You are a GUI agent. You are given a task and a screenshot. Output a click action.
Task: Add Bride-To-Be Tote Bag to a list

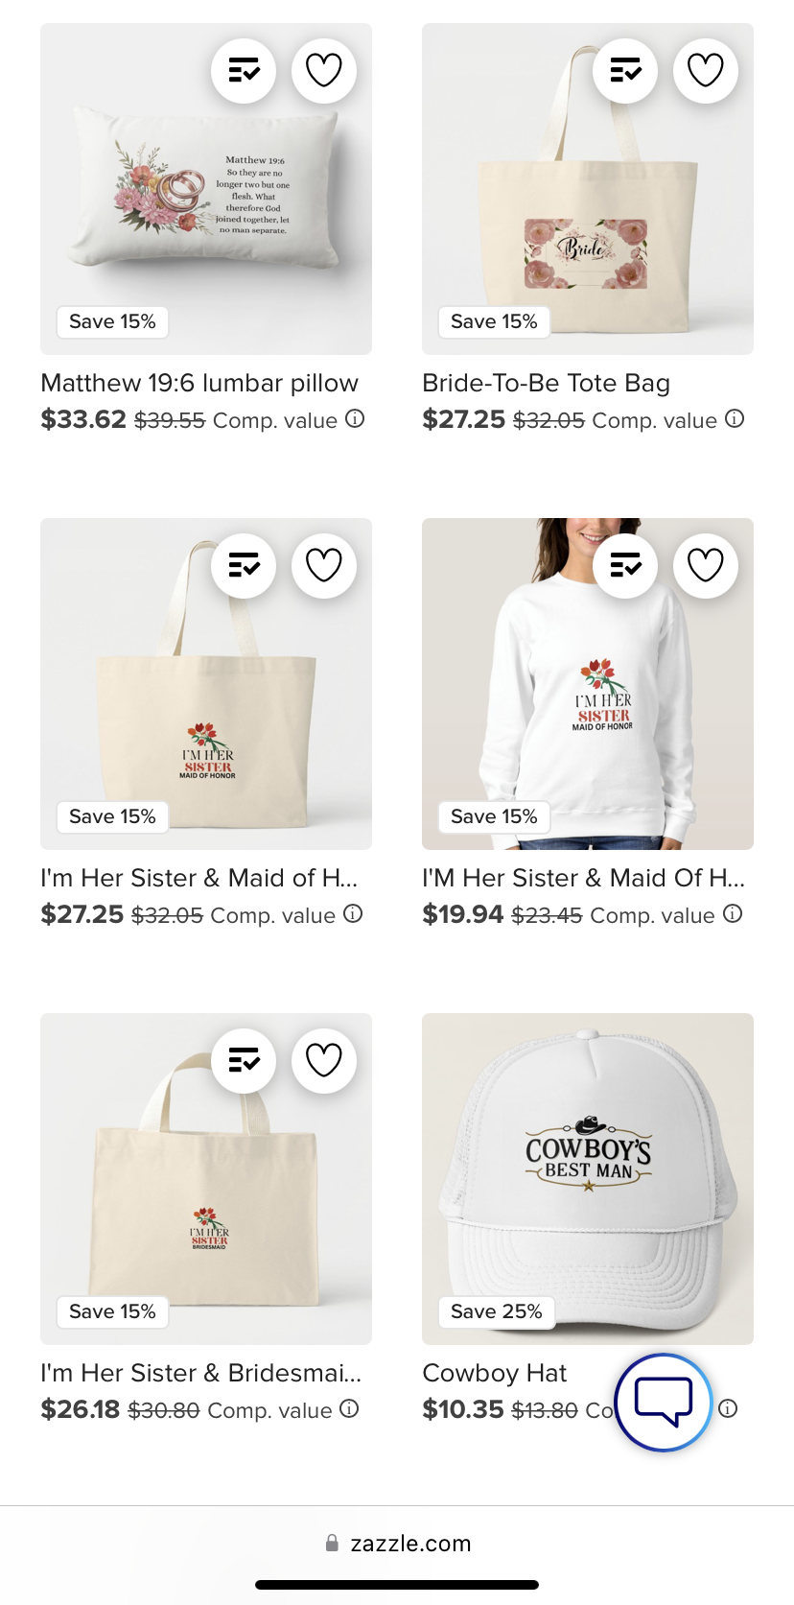click(x=625, y=70)
